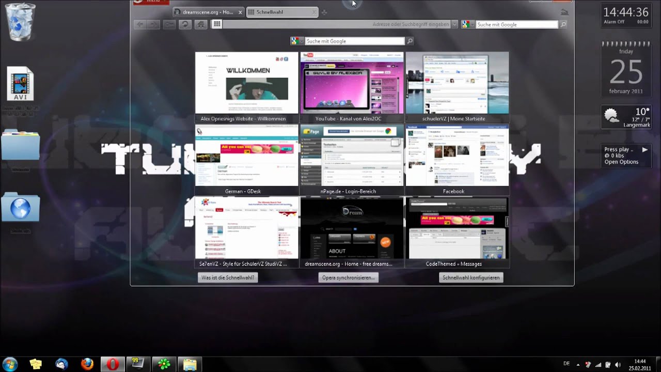Open the volume icon in the system tray
Screen dimensions: 661x372
(x=618, y=365)
